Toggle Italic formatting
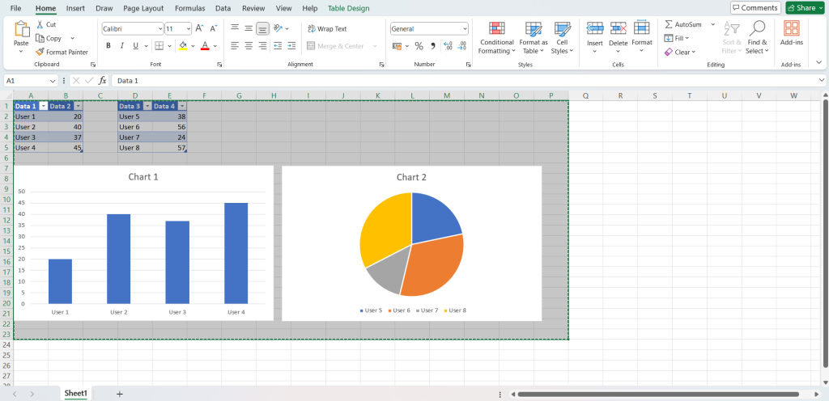Screen dimensions: 829x401 point(122,46)
